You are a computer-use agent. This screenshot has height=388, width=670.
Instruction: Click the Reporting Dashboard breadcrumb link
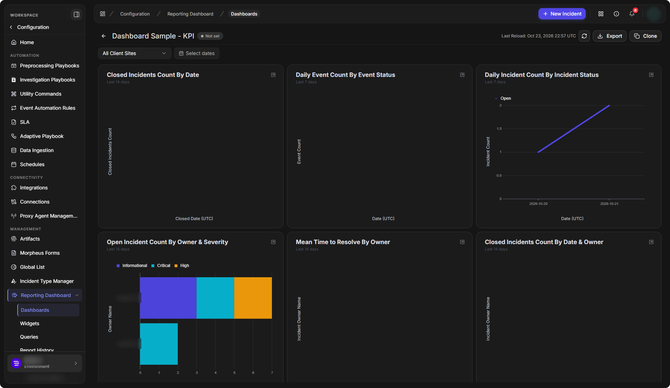[190, 14]
